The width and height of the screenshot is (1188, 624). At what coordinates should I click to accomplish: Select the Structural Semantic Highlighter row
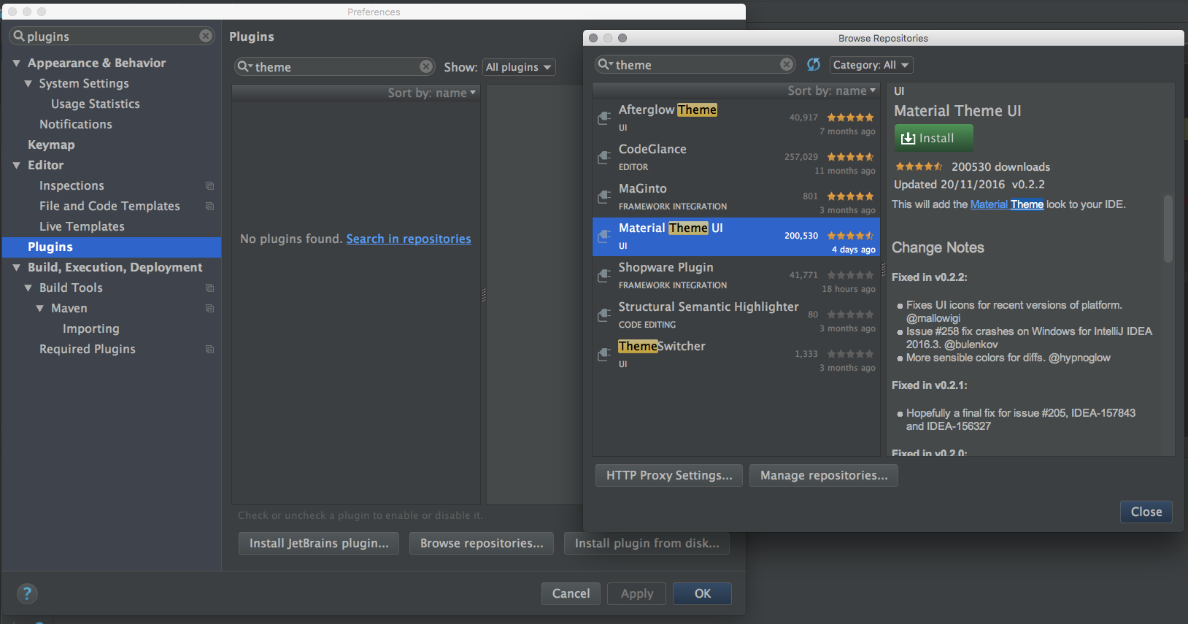[736, 316]
